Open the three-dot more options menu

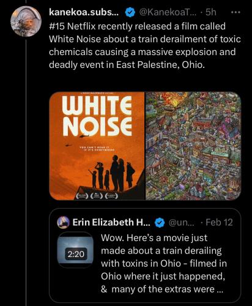pyautogui.click(x=236, y=12)
